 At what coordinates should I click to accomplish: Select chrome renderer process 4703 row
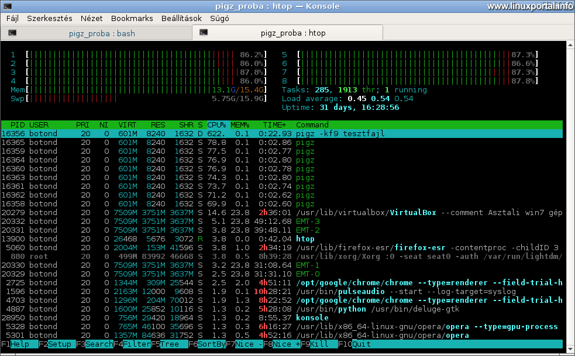pyautogui.click(x=281, y=300)
